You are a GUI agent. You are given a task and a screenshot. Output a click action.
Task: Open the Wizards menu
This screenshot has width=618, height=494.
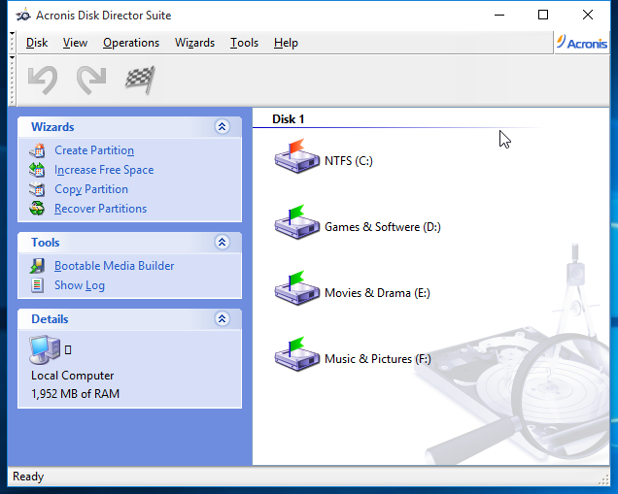point(194,43)
